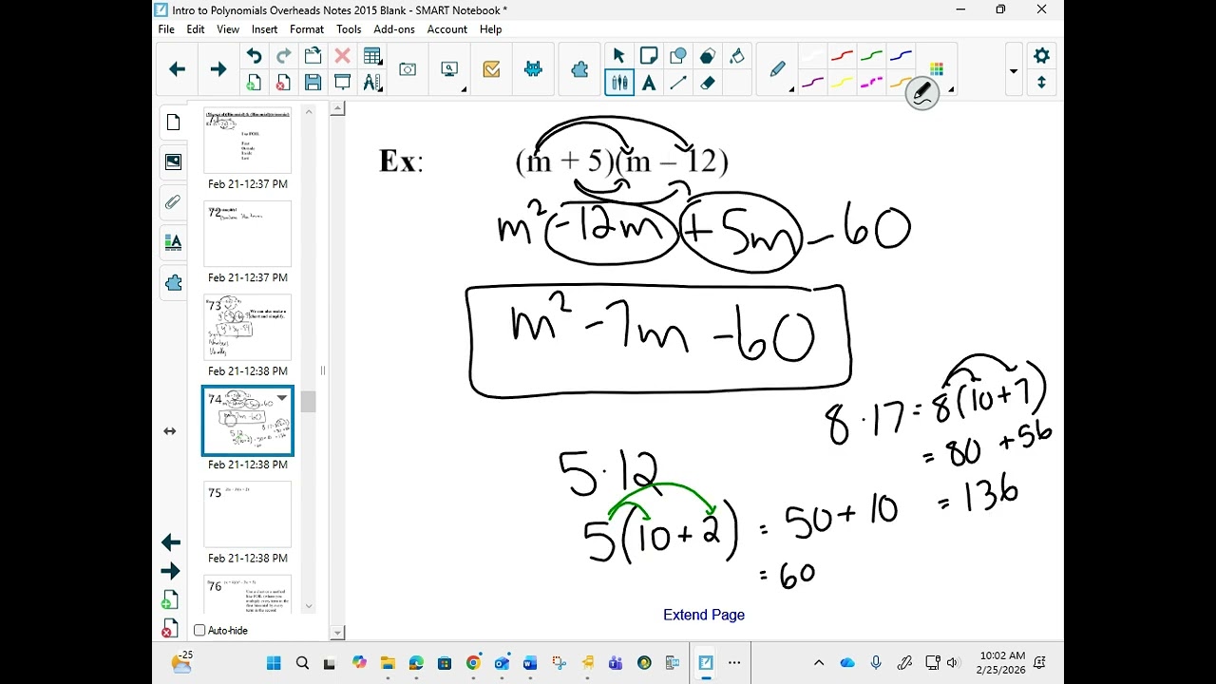The width and height of the screenshot is (1216, 684).
Task: Delete selection with the red X icon
Action: click(342, 56)
